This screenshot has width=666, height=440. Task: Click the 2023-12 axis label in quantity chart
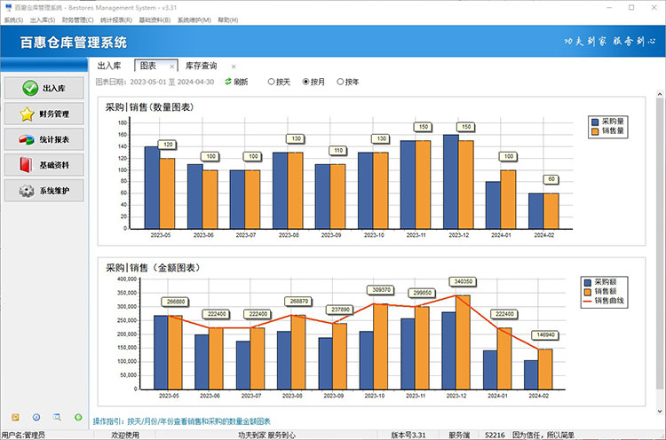(x=459, y=235)
